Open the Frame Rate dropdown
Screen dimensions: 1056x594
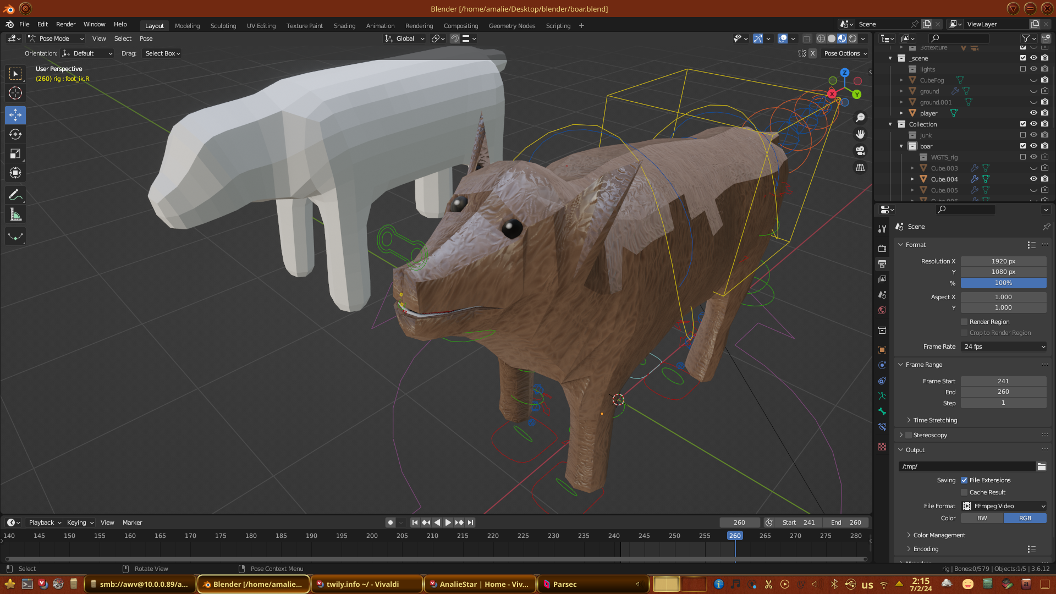(x=1003, y=346)
